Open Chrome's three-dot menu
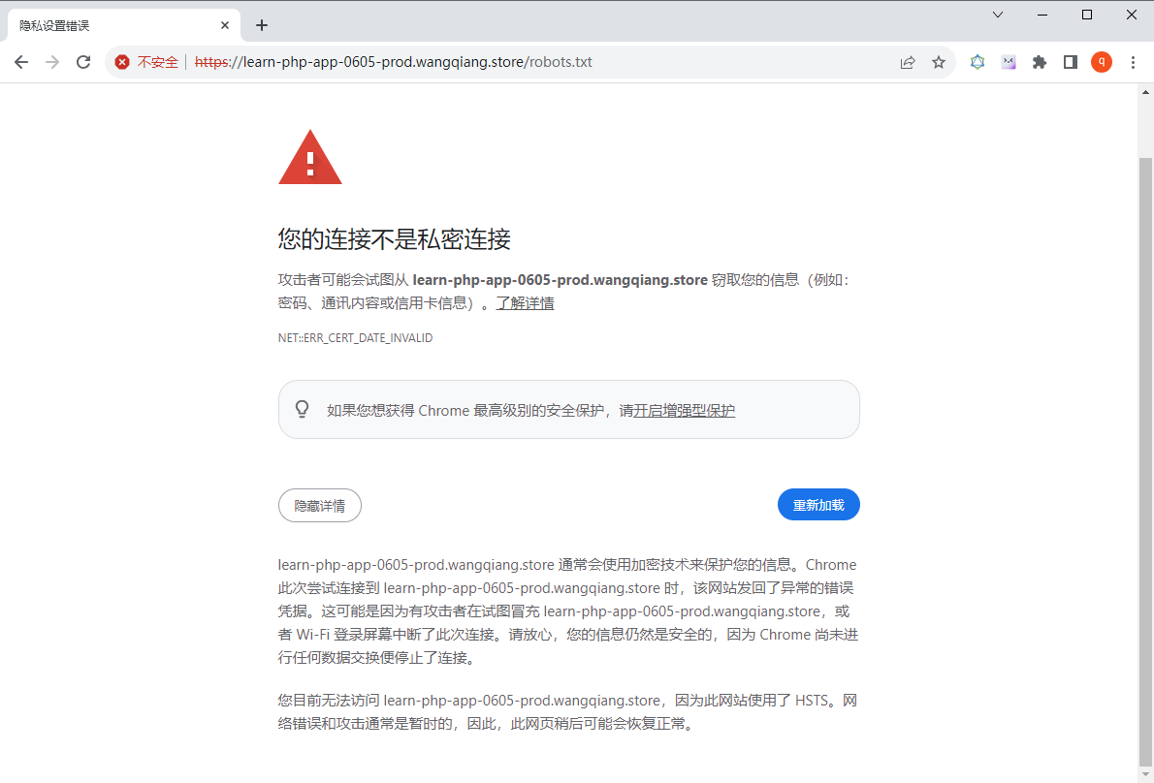The height and width of the screenshot is (783, 1154). tap(1133, 62)
